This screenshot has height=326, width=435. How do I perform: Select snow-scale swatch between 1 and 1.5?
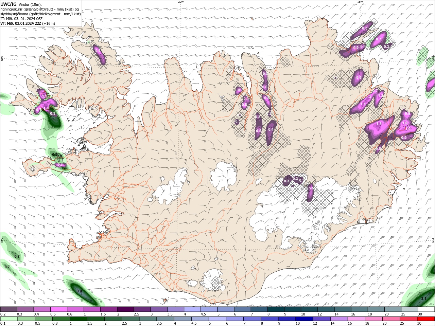click(x=92, y=309)
